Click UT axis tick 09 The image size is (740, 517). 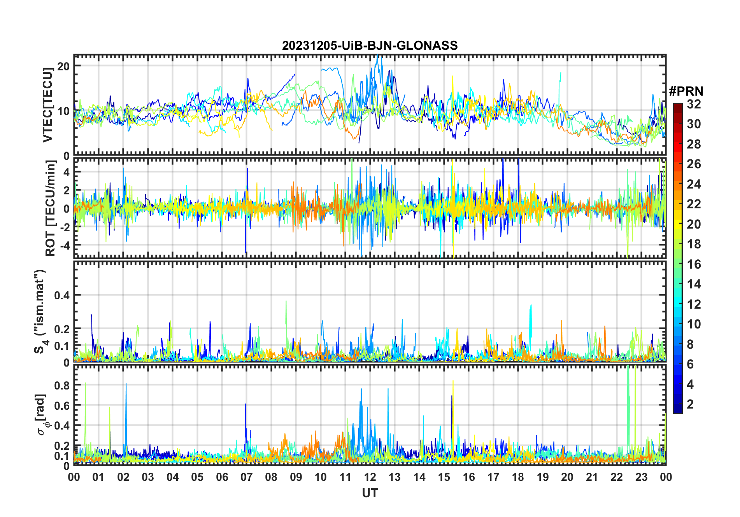click(296, 477)
